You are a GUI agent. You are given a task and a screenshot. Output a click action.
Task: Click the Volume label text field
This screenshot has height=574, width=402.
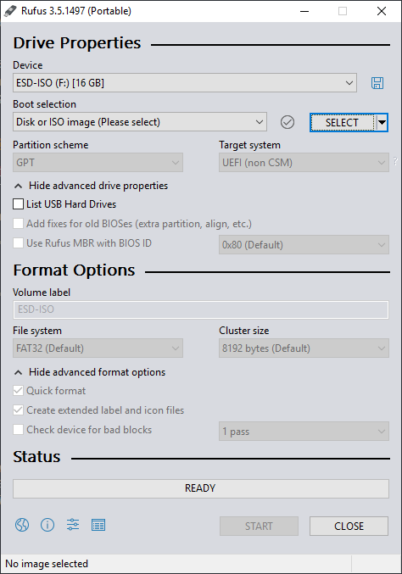pyautogui.click(x=201, y=309)
